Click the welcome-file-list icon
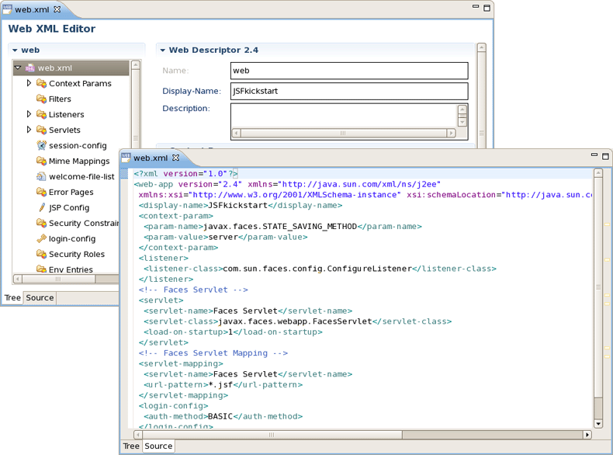 41,176
